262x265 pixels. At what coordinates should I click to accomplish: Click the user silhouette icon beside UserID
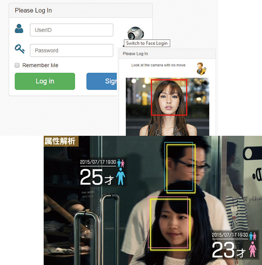19,29
